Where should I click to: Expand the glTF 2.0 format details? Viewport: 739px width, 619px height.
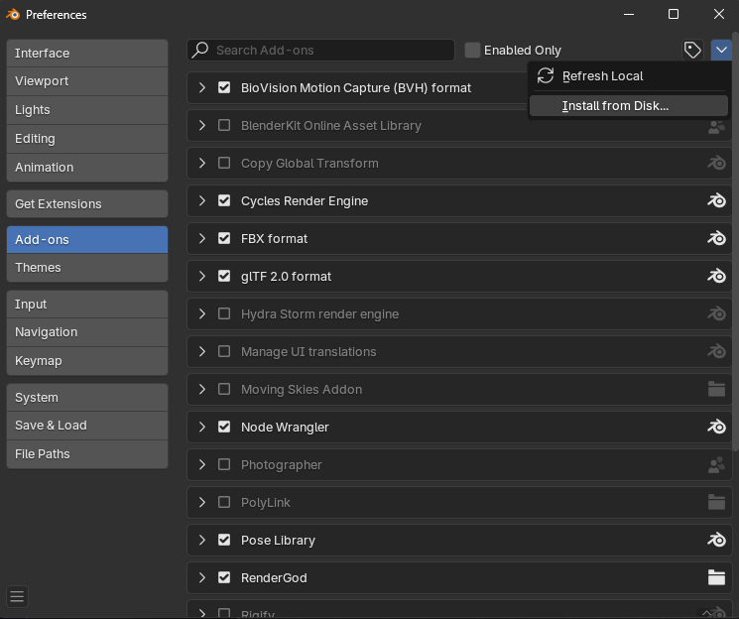202,276
